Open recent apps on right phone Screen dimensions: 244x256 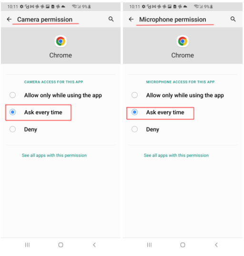[x=149, y=245]
